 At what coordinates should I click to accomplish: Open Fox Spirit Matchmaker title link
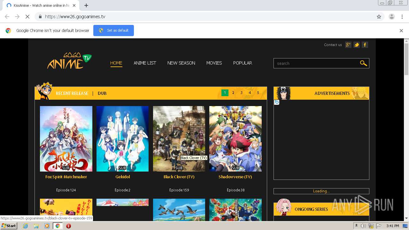(x=66, y=177)
